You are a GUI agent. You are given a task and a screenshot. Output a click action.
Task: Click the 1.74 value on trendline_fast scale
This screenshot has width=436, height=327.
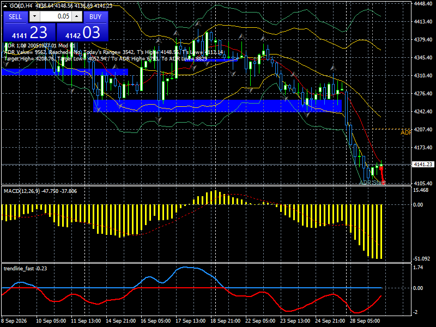tap(418, 268)
